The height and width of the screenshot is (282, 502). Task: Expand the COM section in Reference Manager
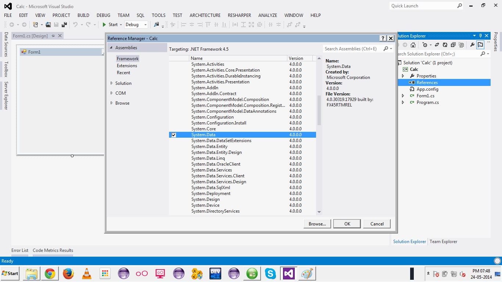click(x=112, y=93)
